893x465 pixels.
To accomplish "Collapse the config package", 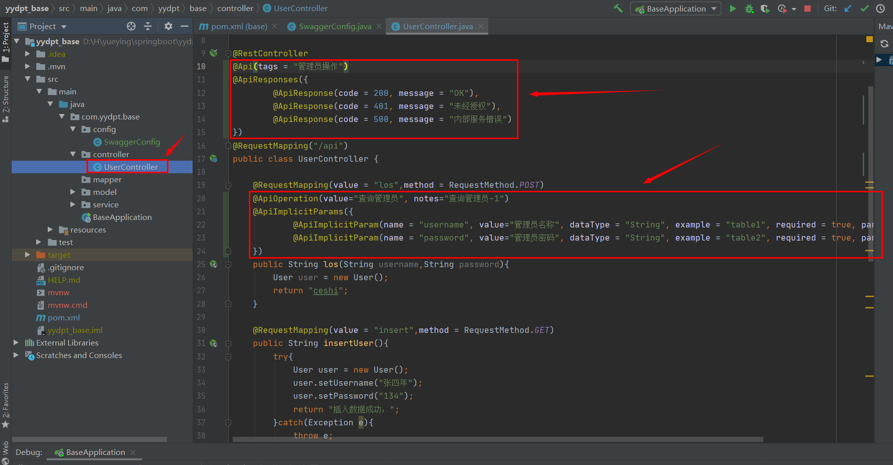I will [x=73, y=129].
